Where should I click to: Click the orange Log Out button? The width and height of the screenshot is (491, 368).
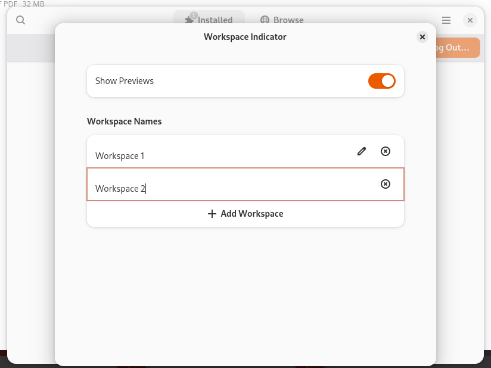[456, 48]
